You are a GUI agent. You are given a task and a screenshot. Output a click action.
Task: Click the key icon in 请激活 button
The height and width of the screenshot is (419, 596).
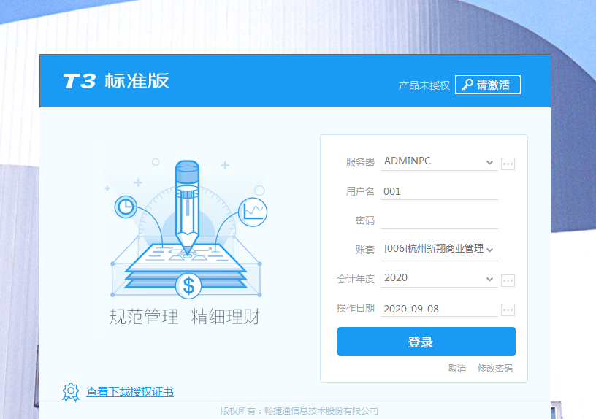coord(467,85)
